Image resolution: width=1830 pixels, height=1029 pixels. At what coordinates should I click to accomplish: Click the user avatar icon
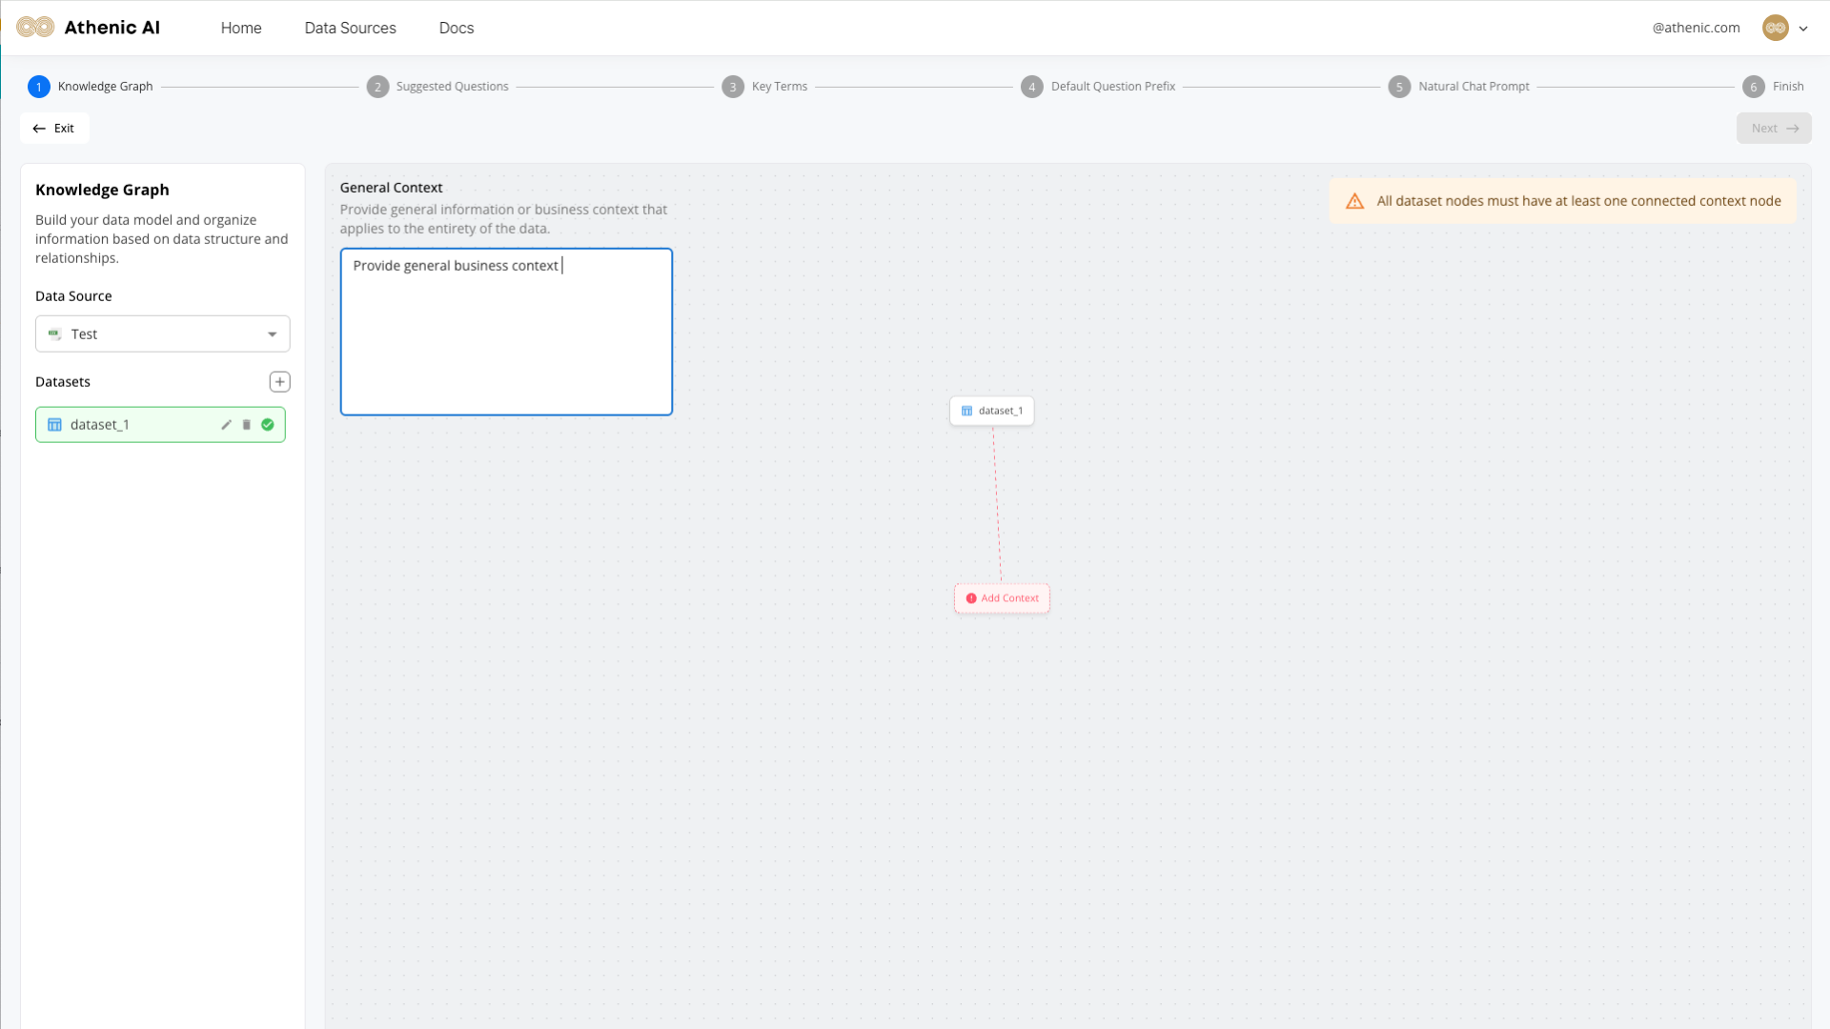click(x=1775, y=28)
